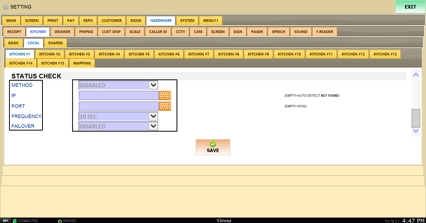
Task: Click into the PORT input field
Action: [119, 106]
